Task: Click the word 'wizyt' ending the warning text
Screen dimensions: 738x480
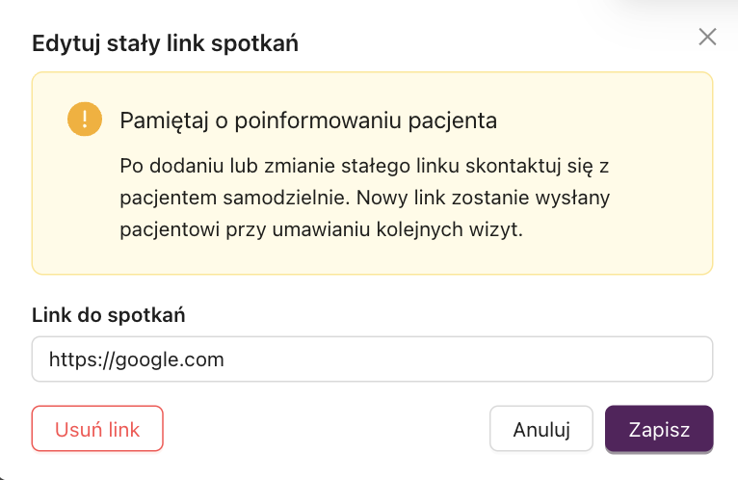Action: 492,229
